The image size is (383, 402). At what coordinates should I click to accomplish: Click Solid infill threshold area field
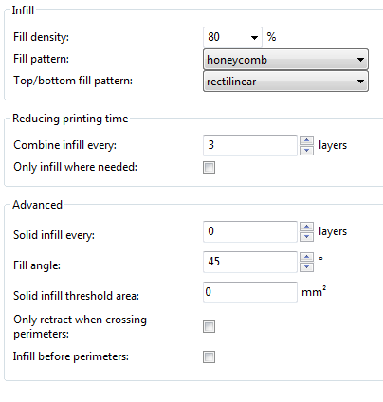coord(250,292)
